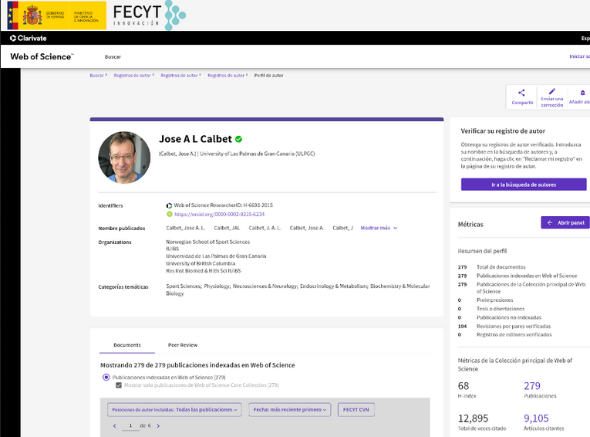The height and width of the screenshot is (437, 590).
Task: Click the page number input field
Action: point(130,425)
